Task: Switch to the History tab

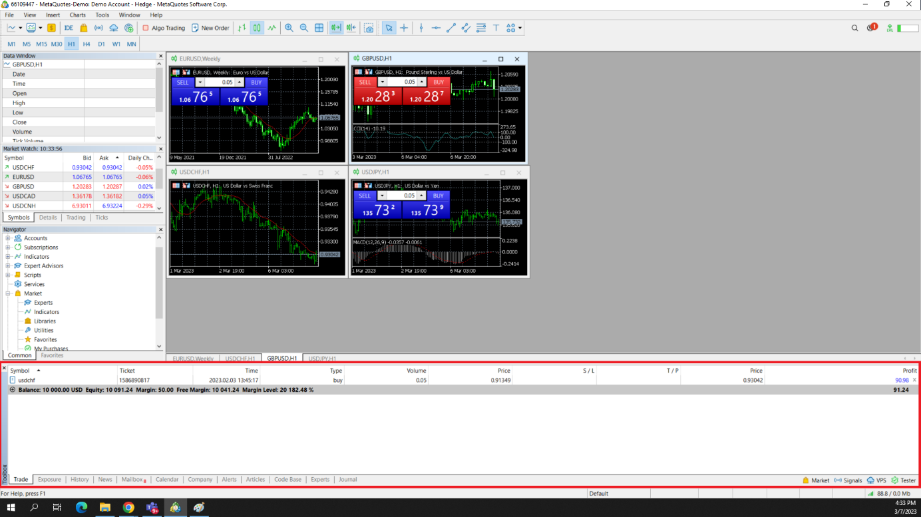Action: tap(79, 479)
